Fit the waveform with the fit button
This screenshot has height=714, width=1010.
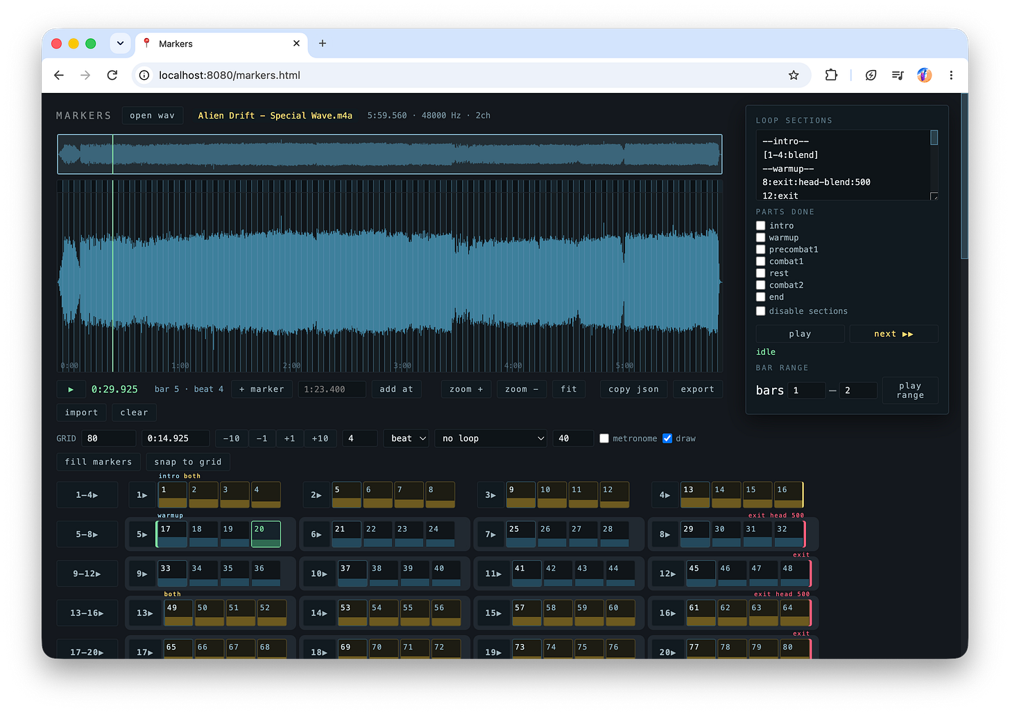tap(569, 390)
